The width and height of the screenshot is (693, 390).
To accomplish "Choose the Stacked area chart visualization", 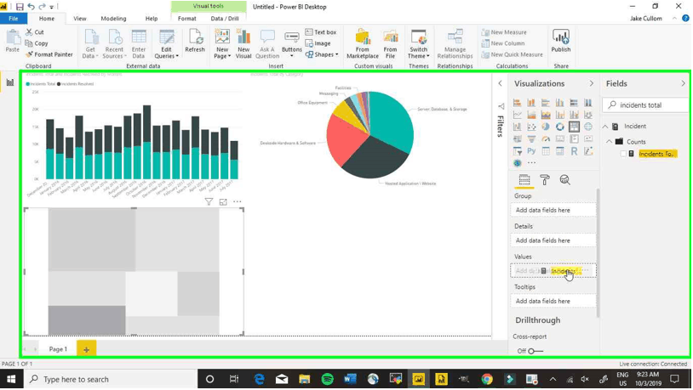I will tap(546, 115).
